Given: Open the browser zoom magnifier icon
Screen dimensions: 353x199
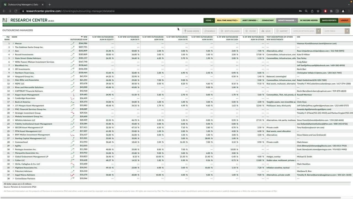Looking at the screenshot, I should (x=306, y=11).
